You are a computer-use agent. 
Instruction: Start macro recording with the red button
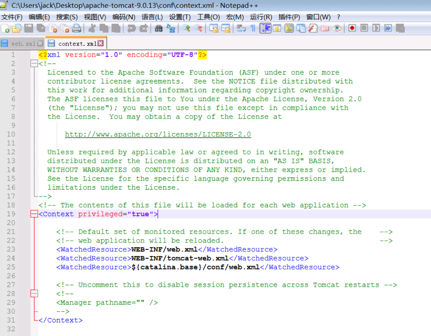352,28
